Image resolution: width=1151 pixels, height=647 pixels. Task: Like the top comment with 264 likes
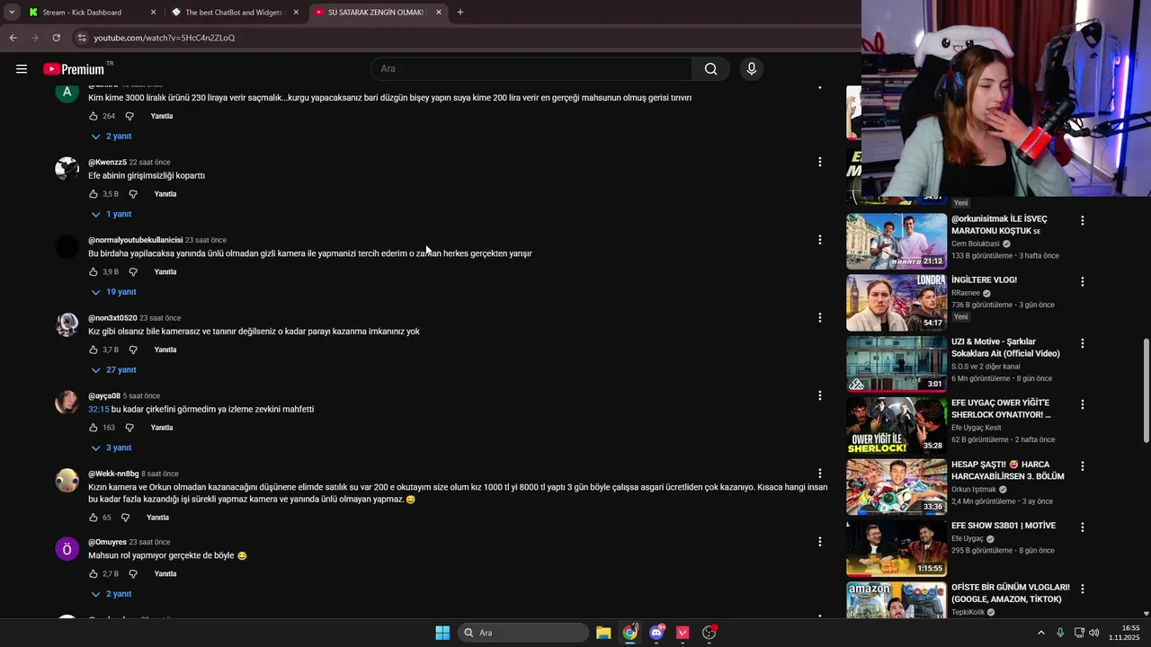coord(94,116)
